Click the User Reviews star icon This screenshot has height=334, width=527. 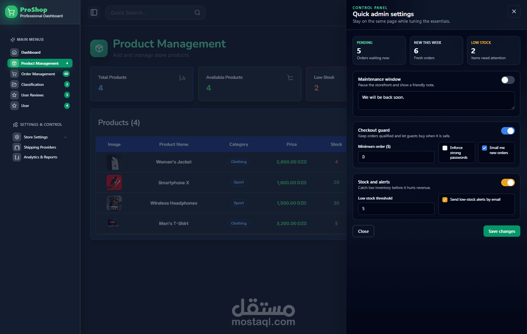coord(14,95)
